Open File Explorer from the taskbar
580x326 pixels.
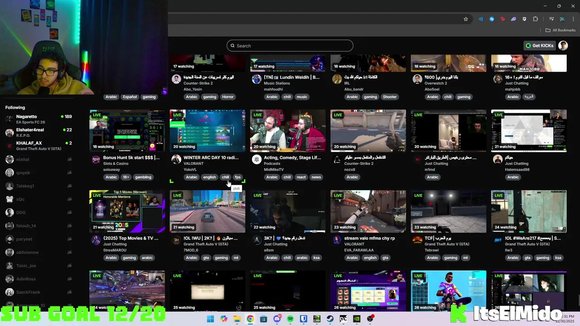click(237, 319)
